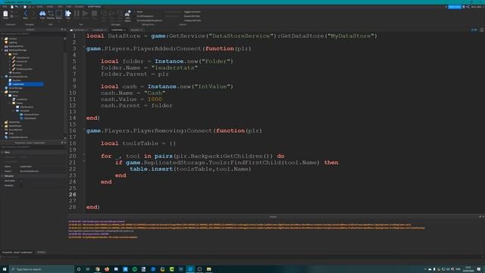Click the Task View taskbar icon
The height and width of the screenshot is (273, 485).
click(x=88, y=269)
